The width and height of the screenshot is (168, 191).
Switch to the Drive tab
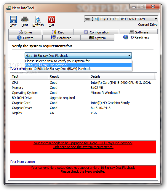click(25, 32)
